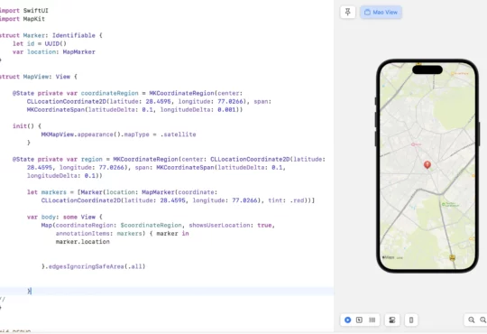Image resolution: width=487 pixels, height=334 pixels.
Task: Open canvas Device Settings toggles button
Action: [x=392, y=320]
